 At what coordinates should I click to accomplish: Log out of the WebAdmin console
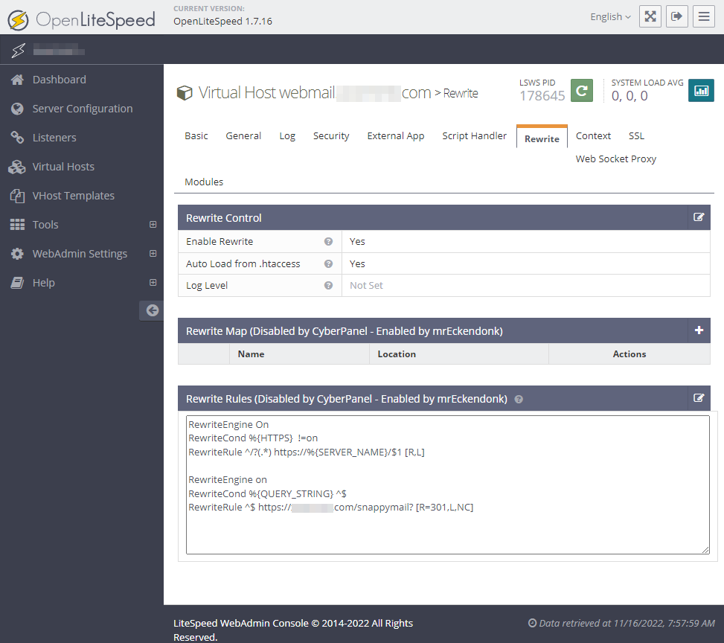coord(676,16)
